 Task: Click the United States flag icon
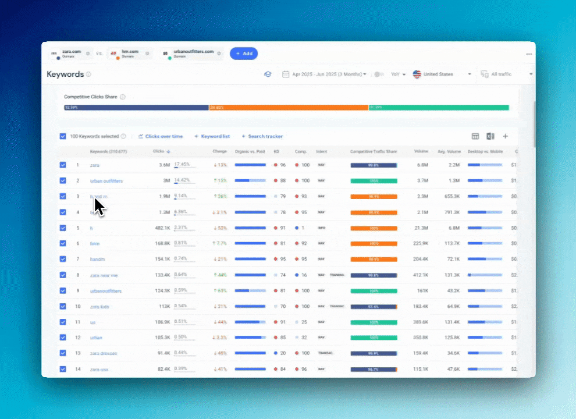tap(417, 74)
